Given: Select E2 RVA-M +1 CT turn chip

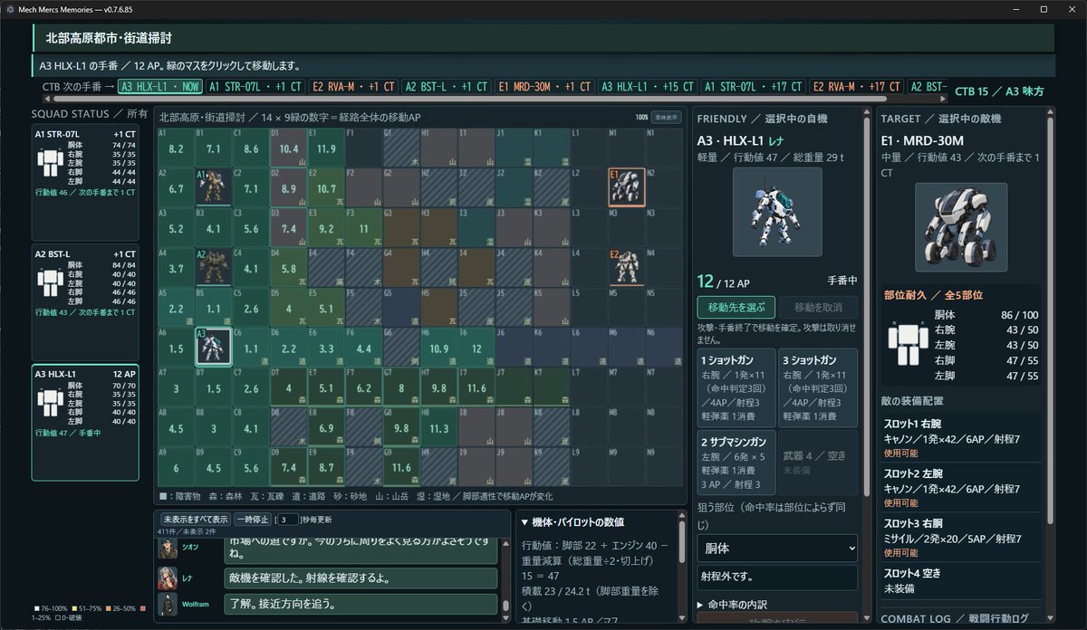Looking at the screenshot, I should coord(353,87).
